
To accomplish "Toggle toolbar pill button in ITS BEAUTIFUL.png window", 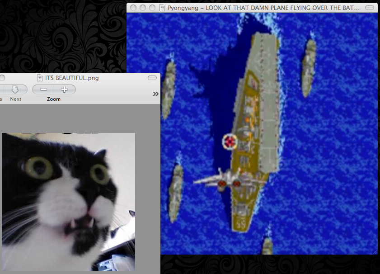I will 152,78.
